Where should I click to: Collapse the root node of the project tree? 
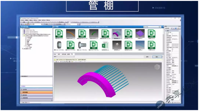(x=21, y=29)
